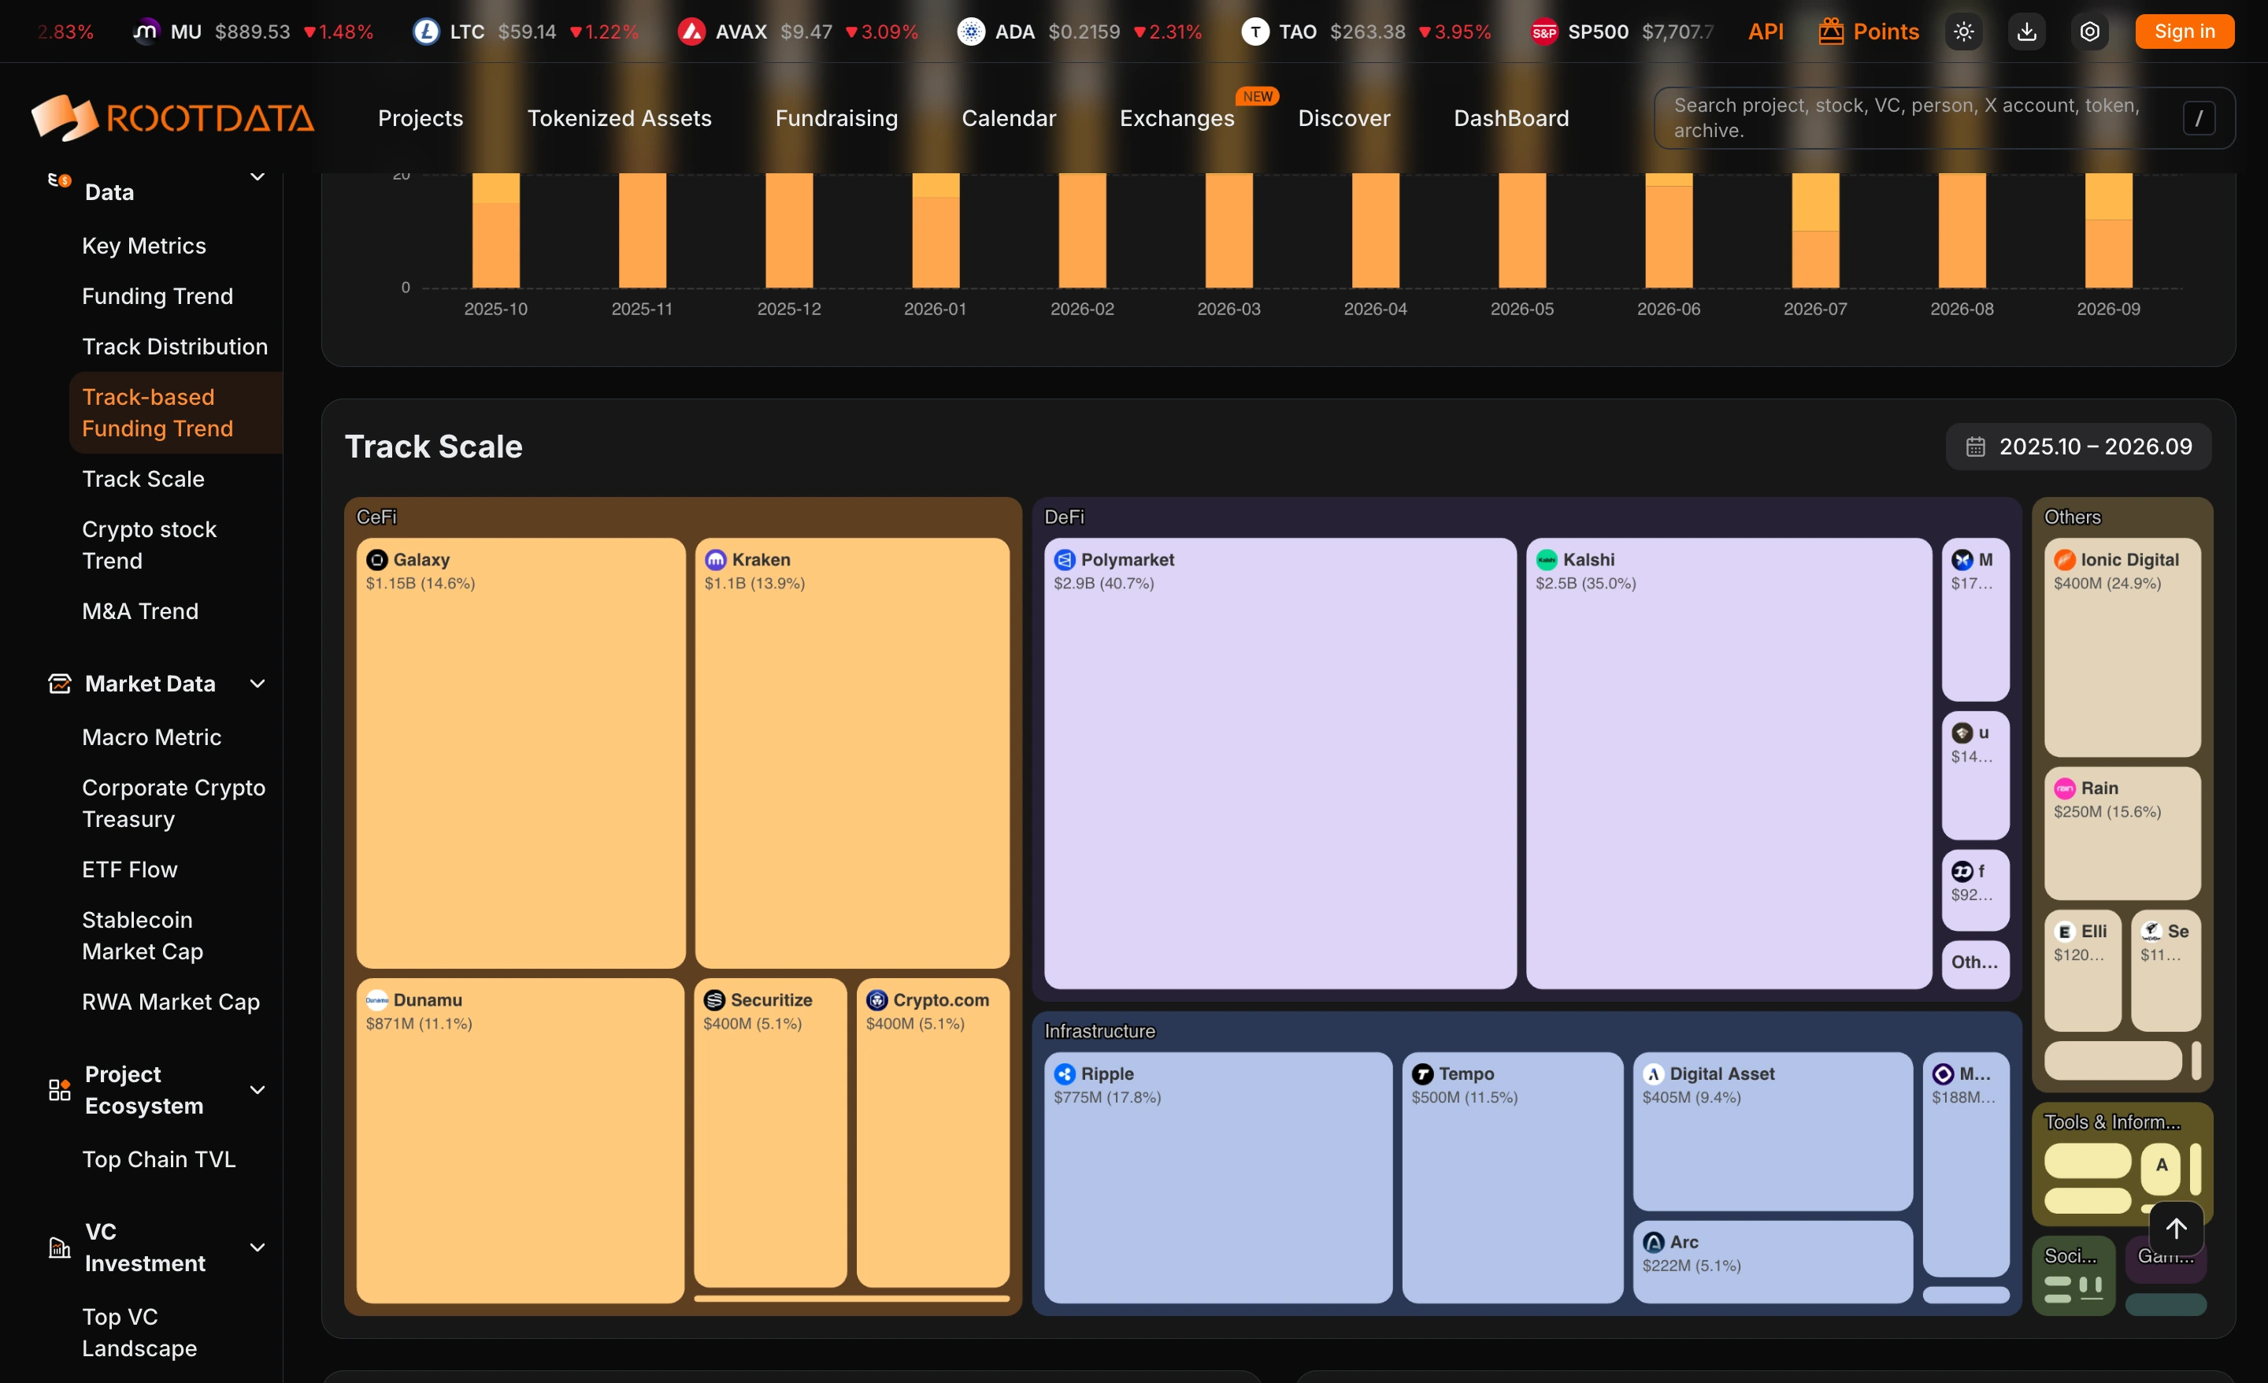Click the Dunamu treemap tile
Image resolution: width=2268 pixels, height=1383 pixels.
pos(520,1140)
